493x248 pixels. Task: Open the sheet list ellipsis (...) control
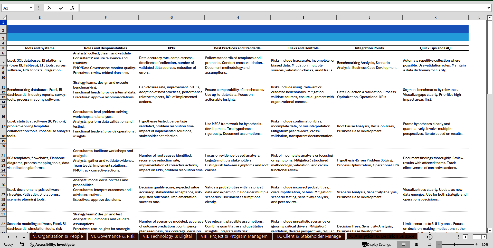tap(24, 237)
